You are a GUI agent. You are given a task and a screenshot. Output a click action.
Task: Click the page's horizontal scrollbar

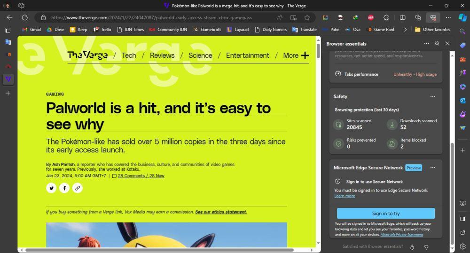tap(159, 250)
